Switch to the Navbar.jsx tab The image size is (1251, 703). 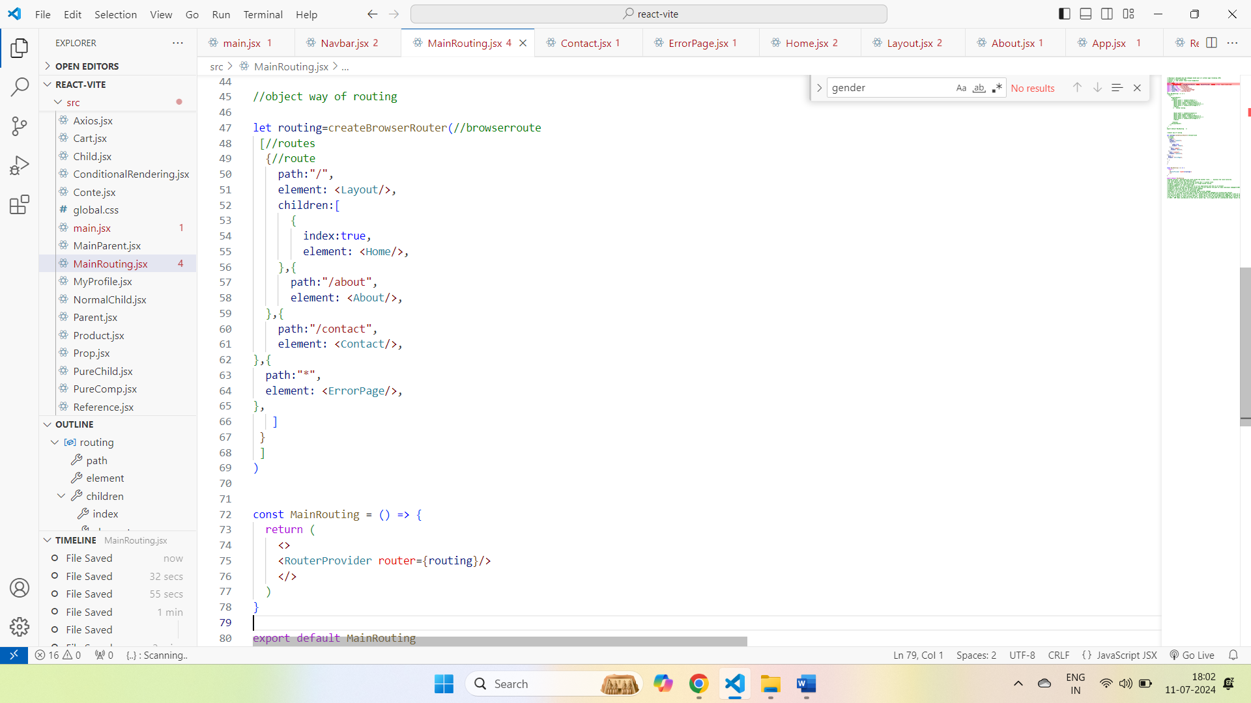(345, 43)
